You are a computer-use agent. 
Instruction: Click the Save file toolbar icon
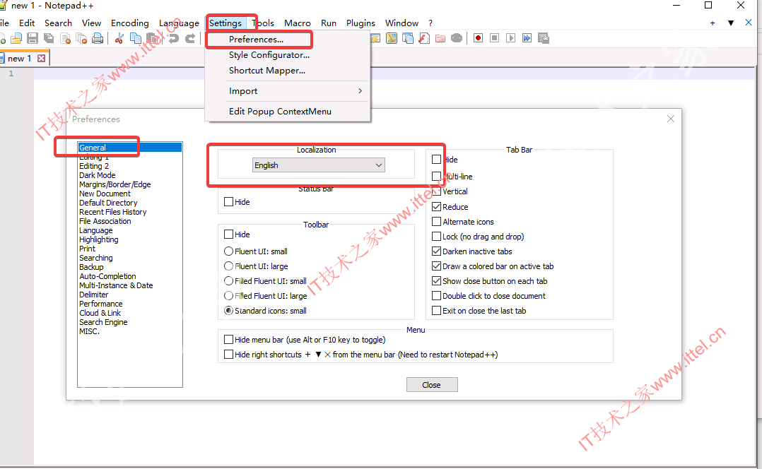(33, 38)
